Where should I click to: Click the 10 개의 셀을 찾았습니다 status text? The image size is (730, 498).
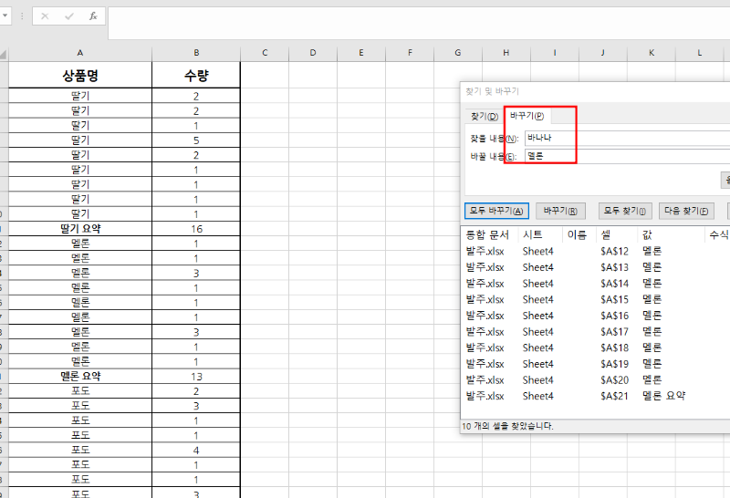tap(507, 426)
